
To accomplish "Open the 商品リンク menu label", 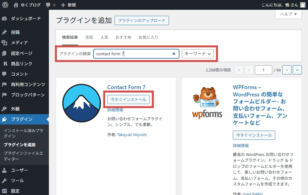I will (22, 63).
